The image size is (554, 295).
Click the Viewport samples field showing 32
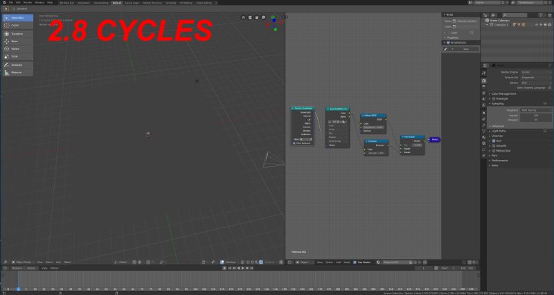click(536, 120)
